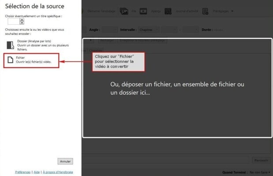Click the Parcourir button
The height and width of the screenshot is (176, 273).
point(261,160)
